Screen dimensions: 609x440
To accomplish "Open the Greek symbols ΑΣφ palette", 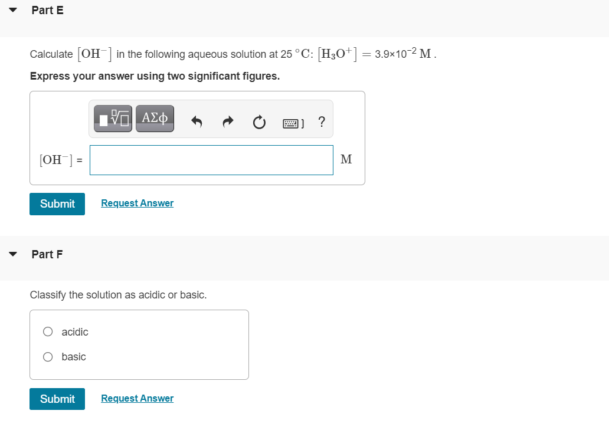I will coord(155,118).
